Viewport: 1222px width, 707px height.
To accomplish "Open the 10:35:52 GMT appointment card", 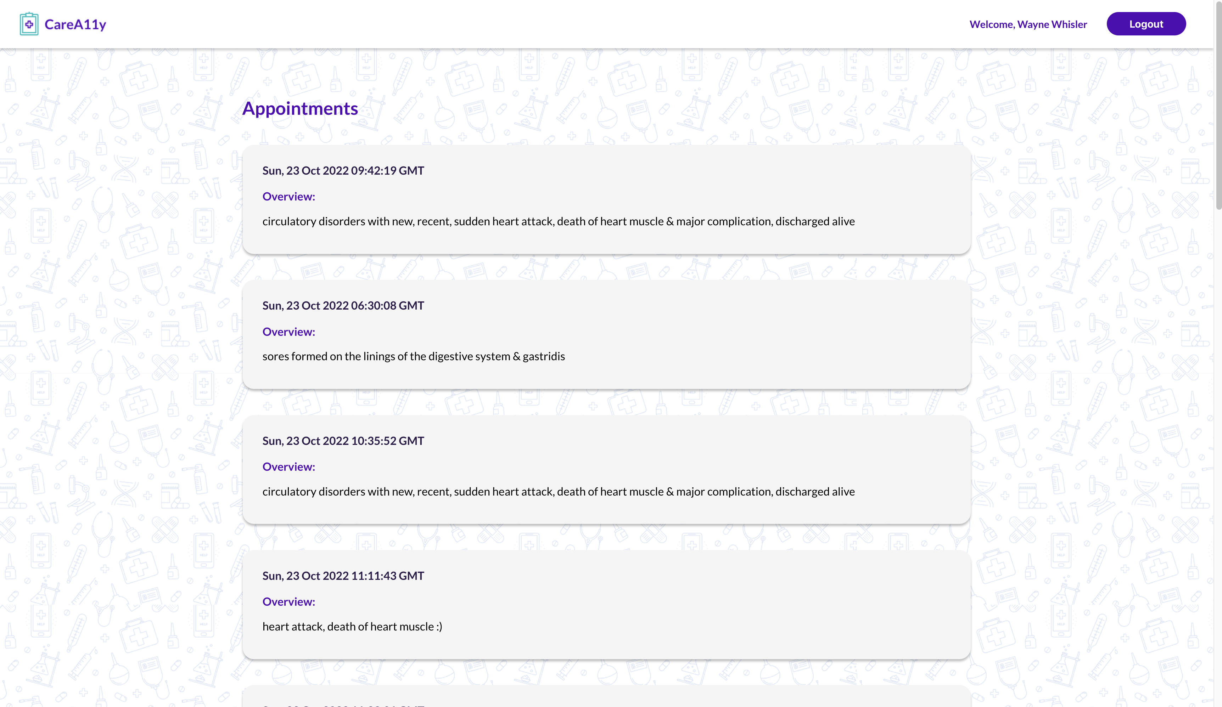I will 606,469.
